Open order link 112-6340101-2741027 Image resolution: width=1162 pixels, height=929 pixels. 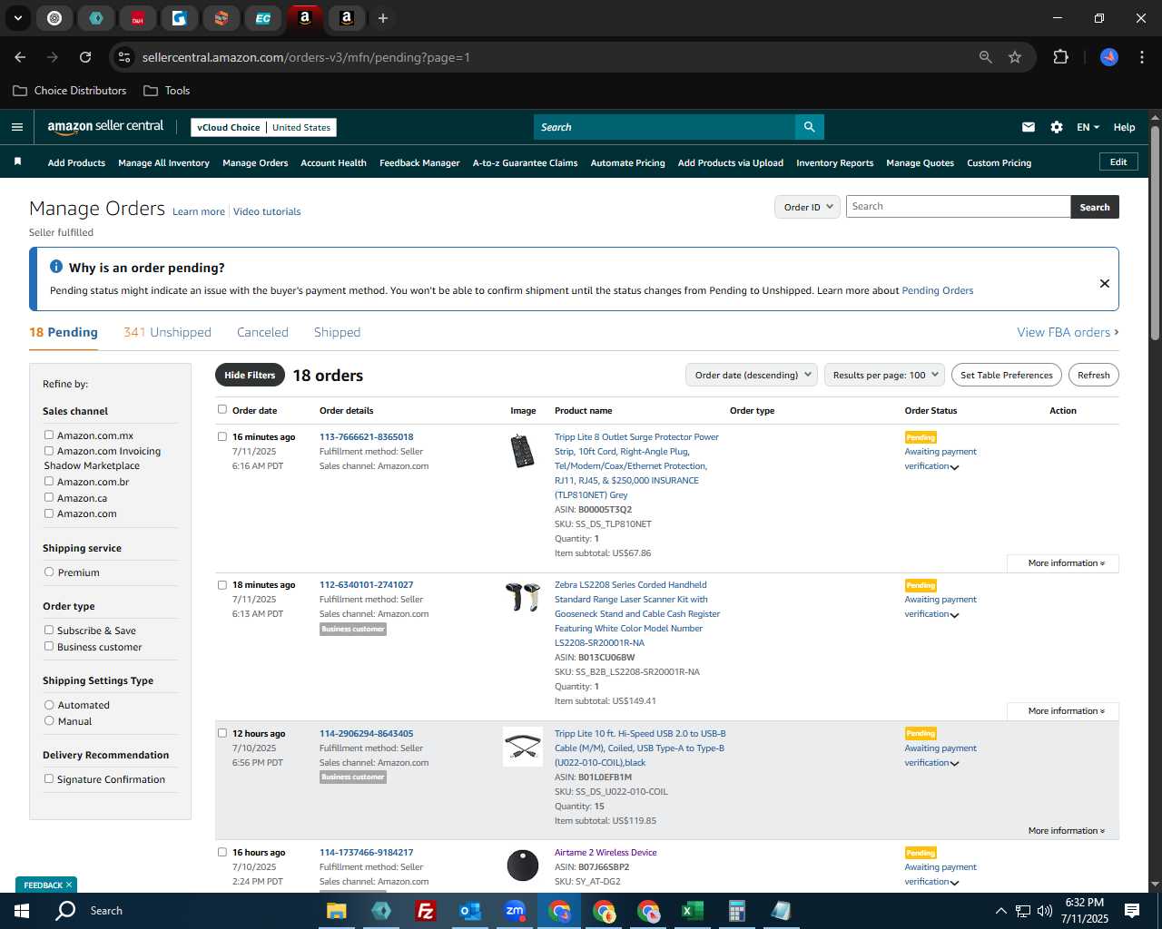[366, 584]
